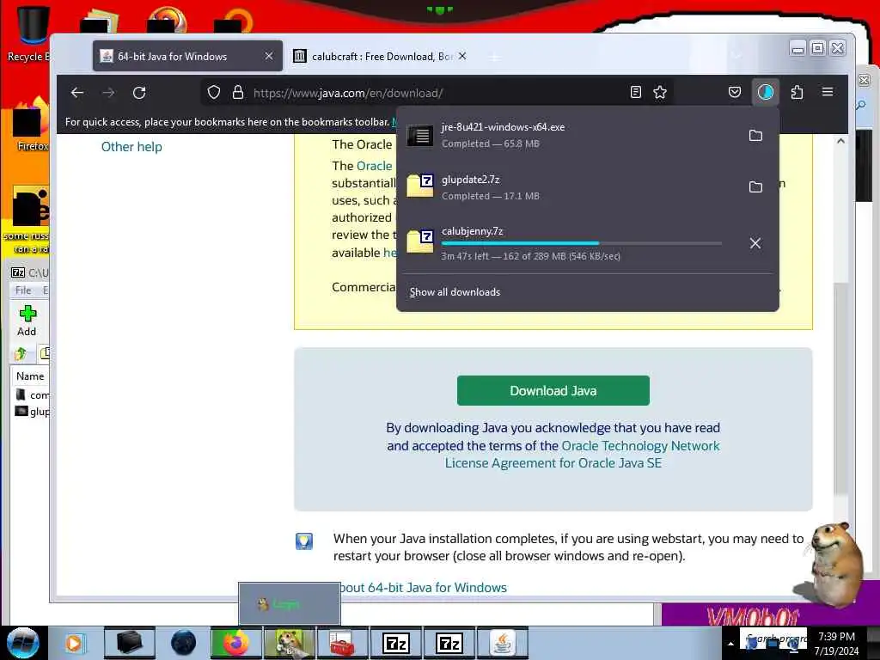Show all downloads
Screen dimensions: 880x660
pyautogui.click(x=455, y=292)
